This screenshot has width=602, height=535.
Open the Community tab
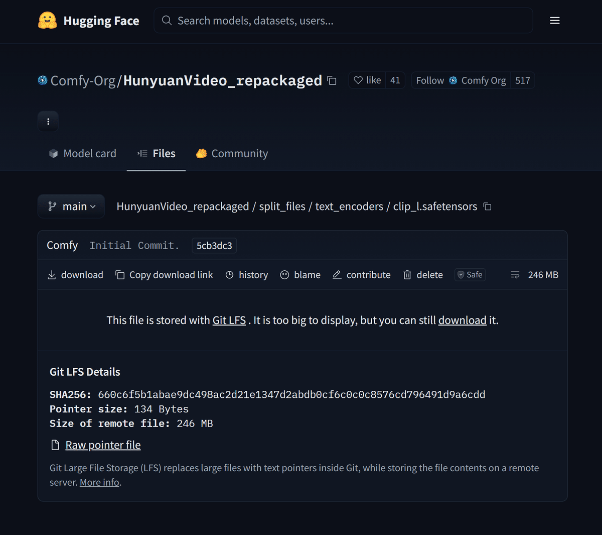click(232, 154)
